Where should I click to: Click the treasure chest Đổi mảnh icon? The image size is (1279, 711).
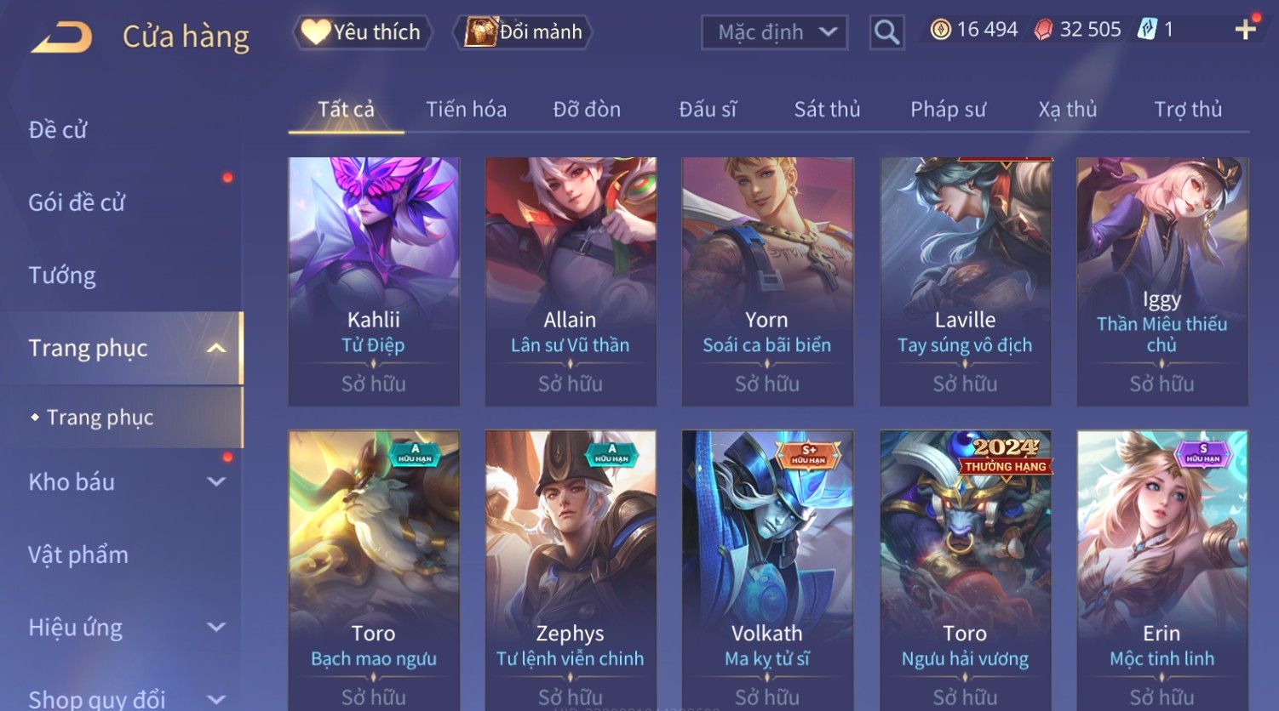(480, 31)
